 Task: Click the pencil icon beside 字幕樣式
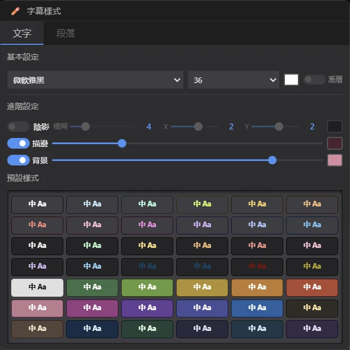(x=15, y=11)
